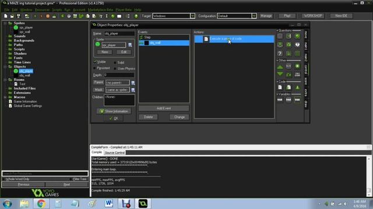Viewport: 373px width, 209px height.
Task: Open mask selection menu icon
Action: point(133,90)
